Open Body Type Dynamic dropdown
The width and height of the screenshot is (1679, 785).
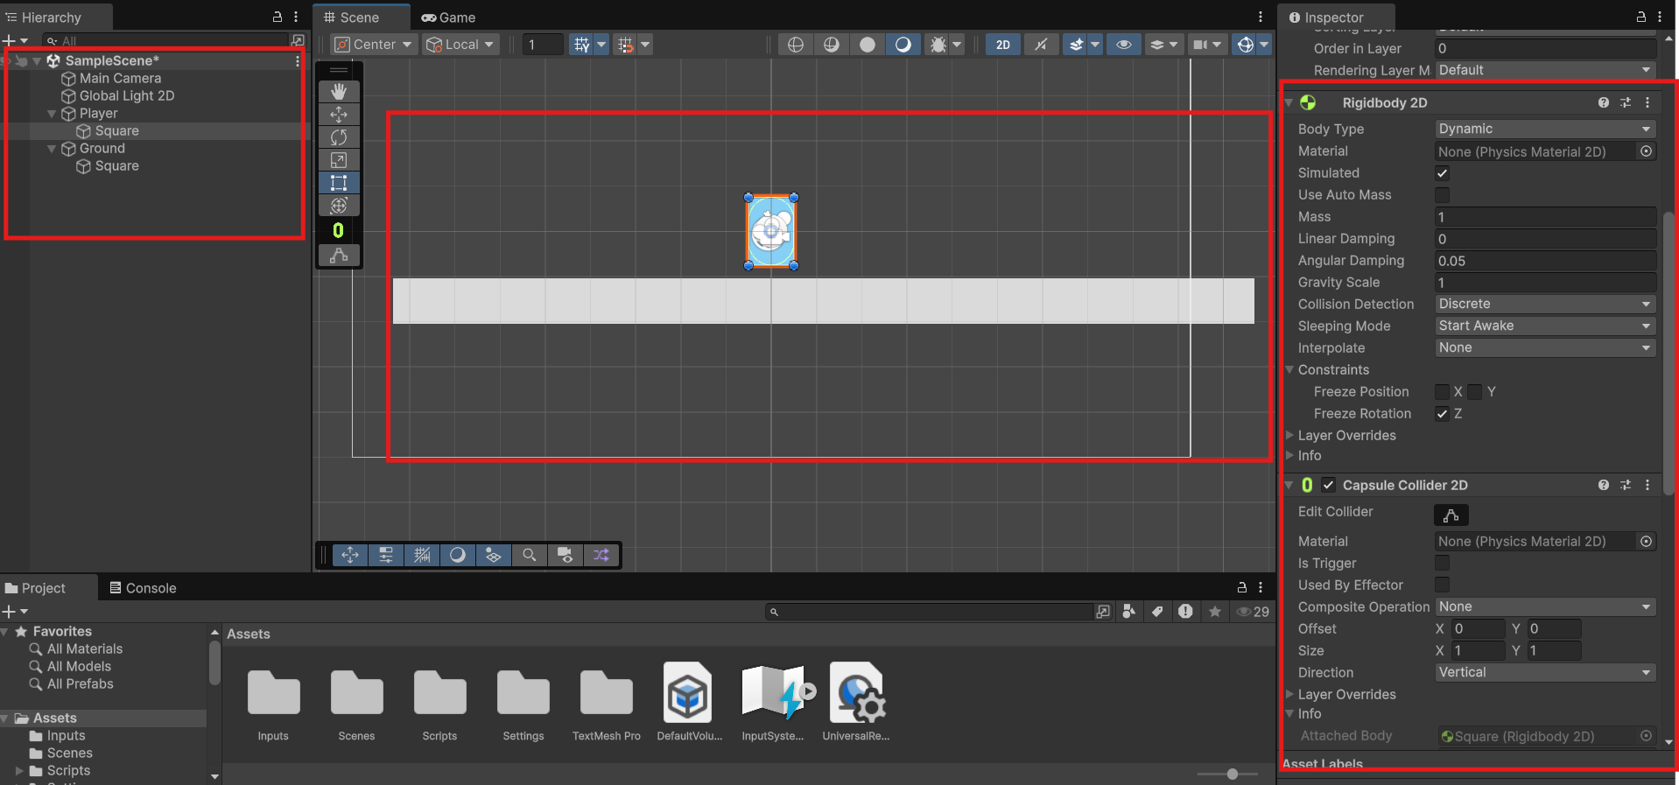pos(1545,129)
